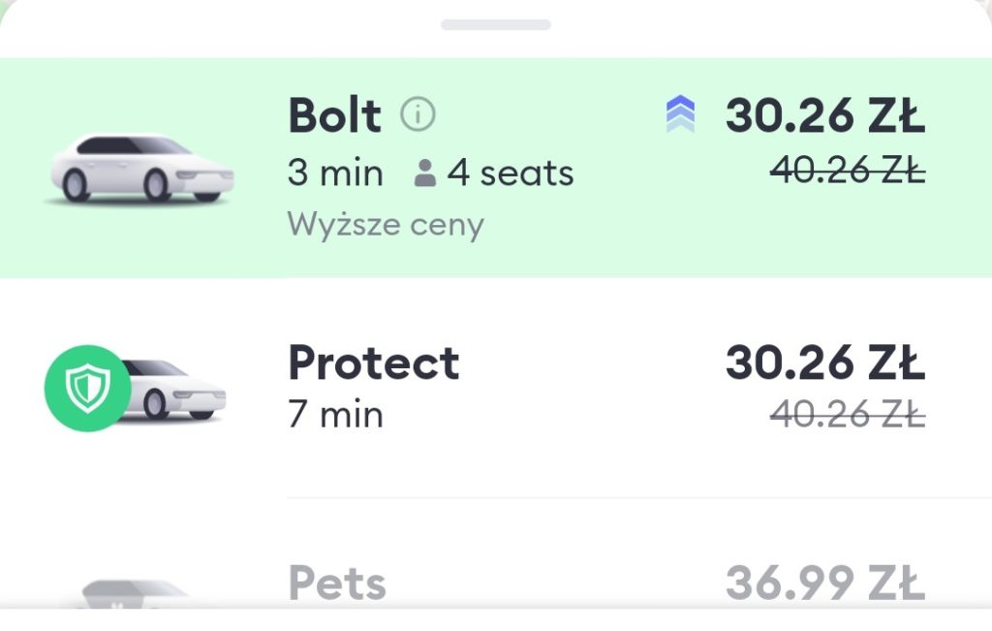Tap the green Protect shield icon
This screenshot has height=631, width=992.
[x=87, y=388]
